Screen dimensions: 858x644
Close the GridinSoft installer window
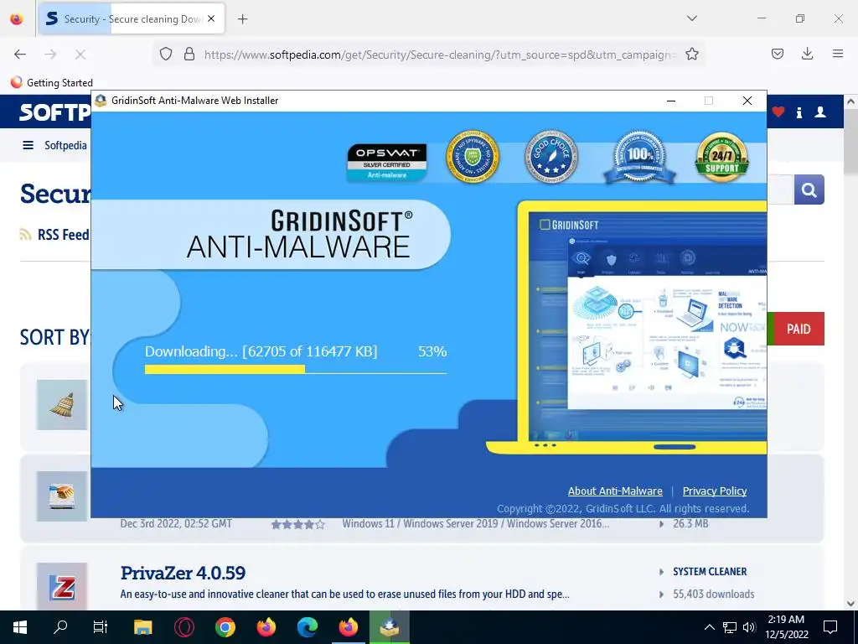click(x=747, y=101)
